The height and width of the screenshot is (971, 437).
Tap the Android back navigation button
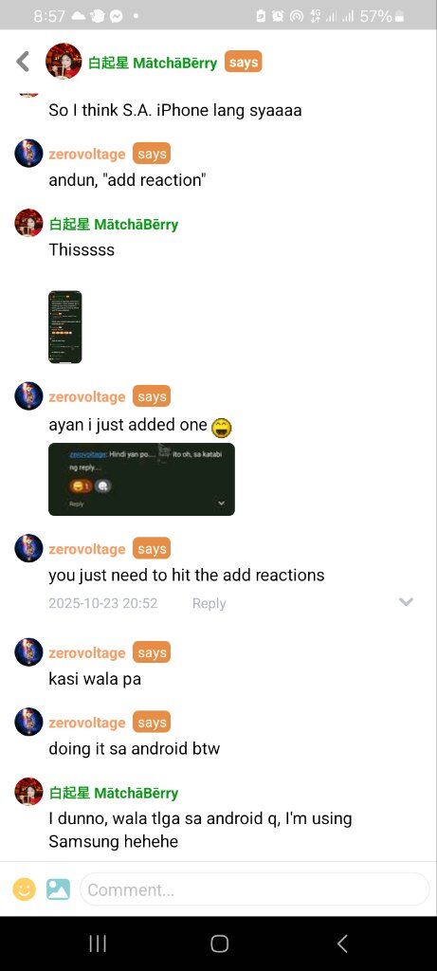[342, 944]
